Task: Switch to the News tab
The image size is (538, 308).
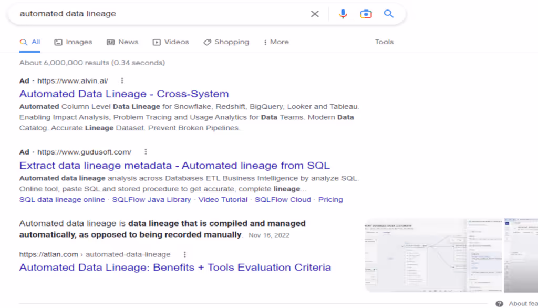Action: coord(122,42)
